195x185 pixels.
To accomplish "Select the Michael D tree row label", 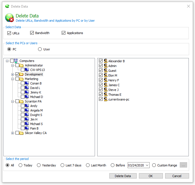I will (x=37, y=97).
